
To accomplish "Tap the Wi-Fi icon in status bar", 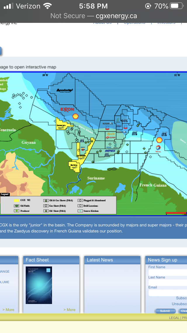I will coord(47,6).
